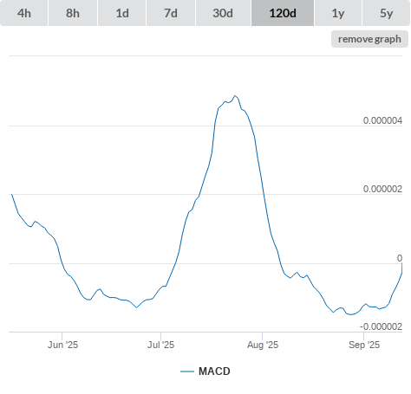411x394 pixels.
Task: Click the 0.000004 y-axis value
Action: point(382,120)
